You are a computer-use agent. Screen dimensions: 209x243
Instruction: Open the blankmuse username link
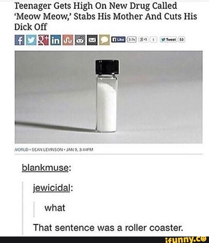(x=45, y=168)
